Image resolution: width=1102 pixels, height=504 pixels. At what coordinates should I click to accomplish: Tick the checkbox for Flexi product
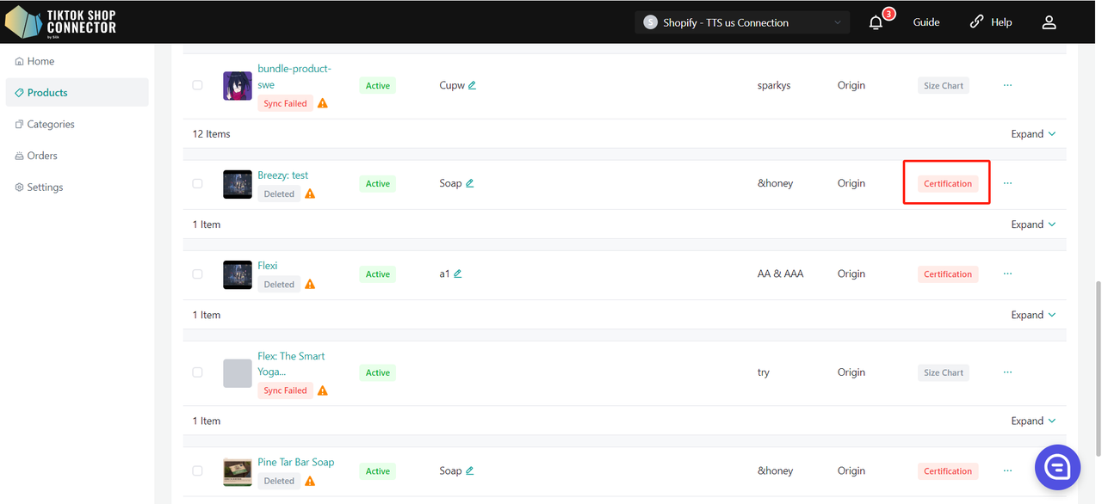[x=197, y=274]
